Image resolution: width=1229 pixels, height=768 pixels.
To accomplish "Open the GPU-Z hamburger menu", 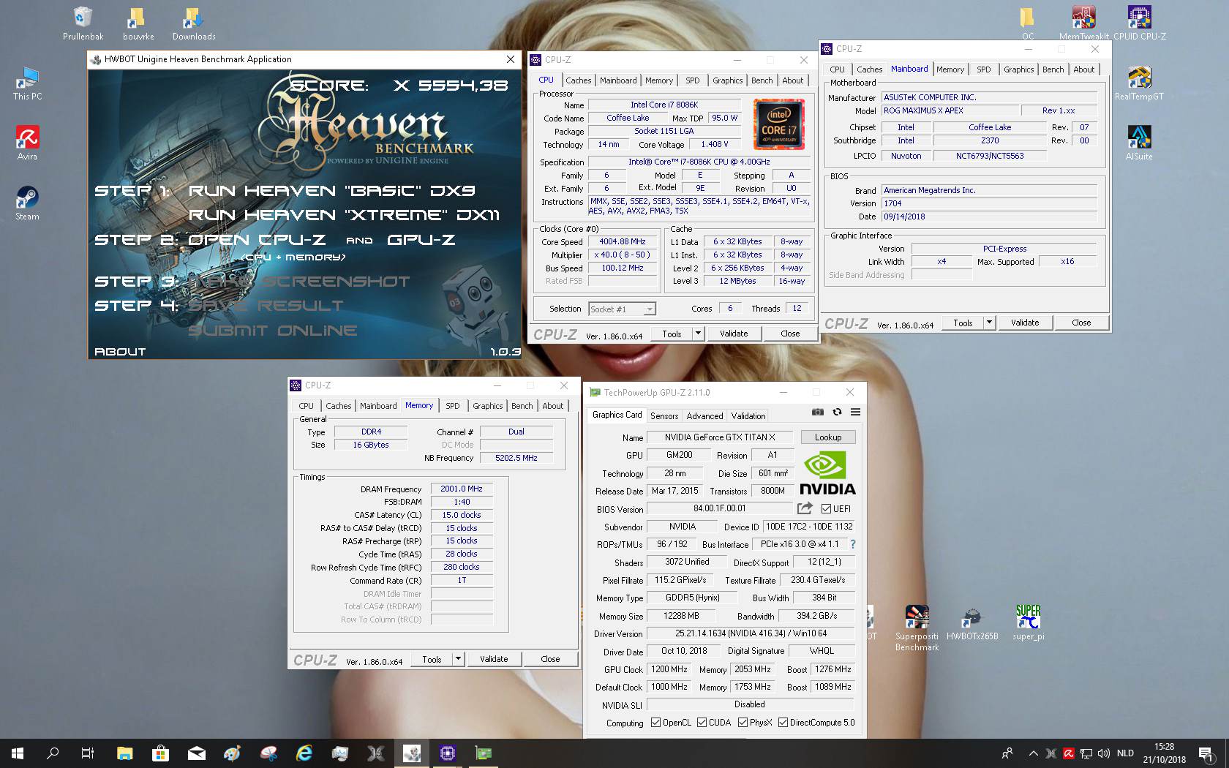I will [855, 412].
